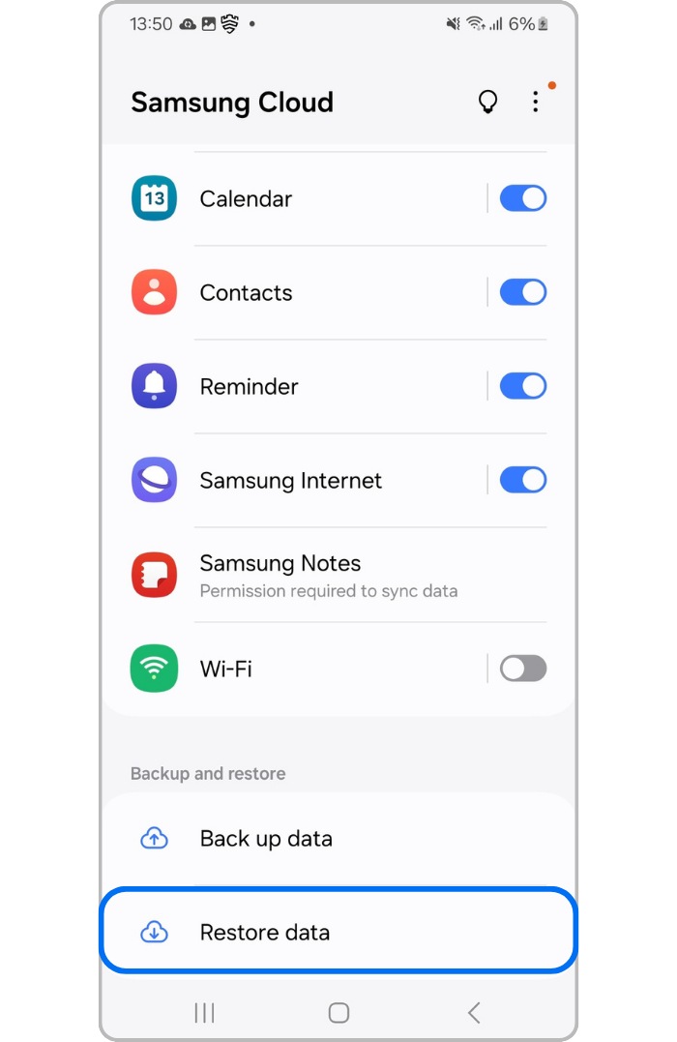Tap the Reminder bell icon
This screenshot has height=1042, width=677.
point(154,385)
